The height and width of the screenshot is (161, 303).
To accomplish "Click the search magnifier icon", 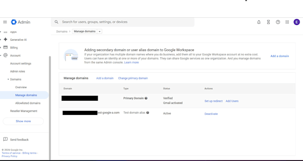I will coord(57,22).
